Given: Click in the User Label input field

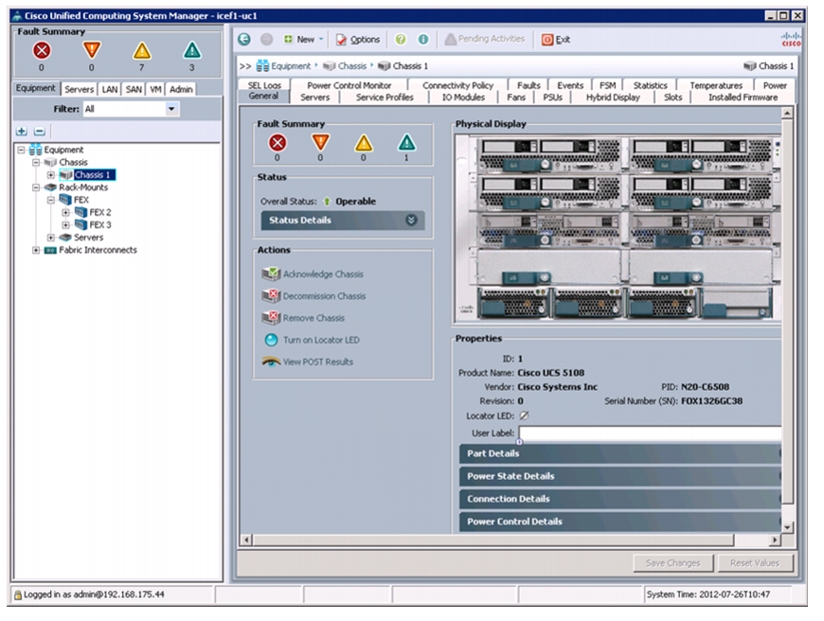Looking at the screenshot, I should tap(650, 434).
